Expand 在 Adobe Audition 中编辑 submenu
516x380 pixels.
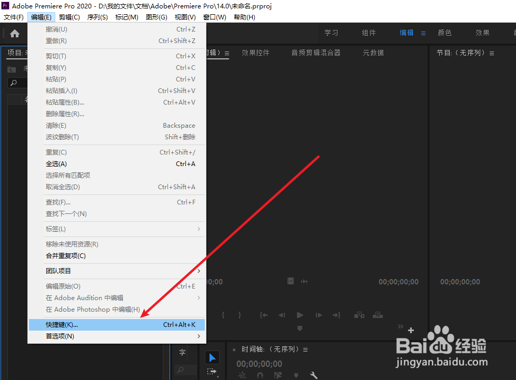[x=199, y=298]
